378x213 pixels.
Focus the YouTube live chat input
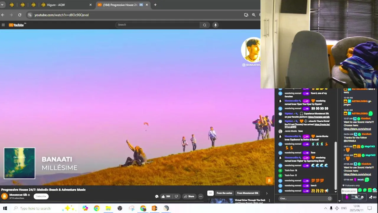pyautogui.click(x=303, y=199)
